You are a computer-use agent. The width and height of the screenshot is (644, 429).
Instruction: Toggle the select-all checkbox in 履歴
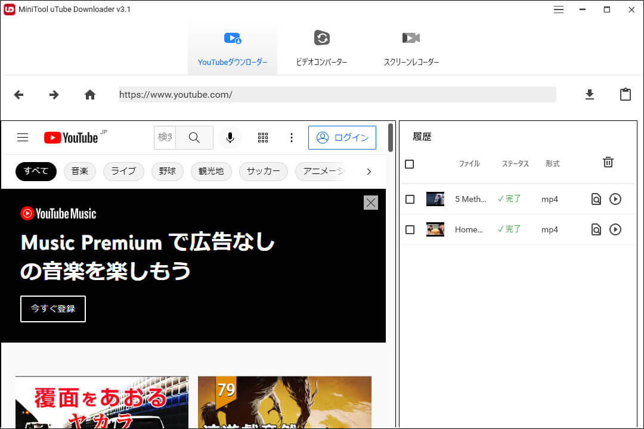[410, 164]
